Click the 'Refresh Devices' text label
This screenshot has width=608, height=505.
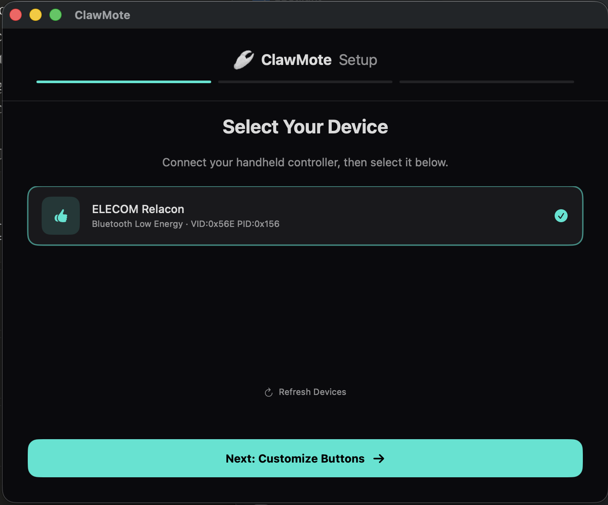tap(312, 392)
